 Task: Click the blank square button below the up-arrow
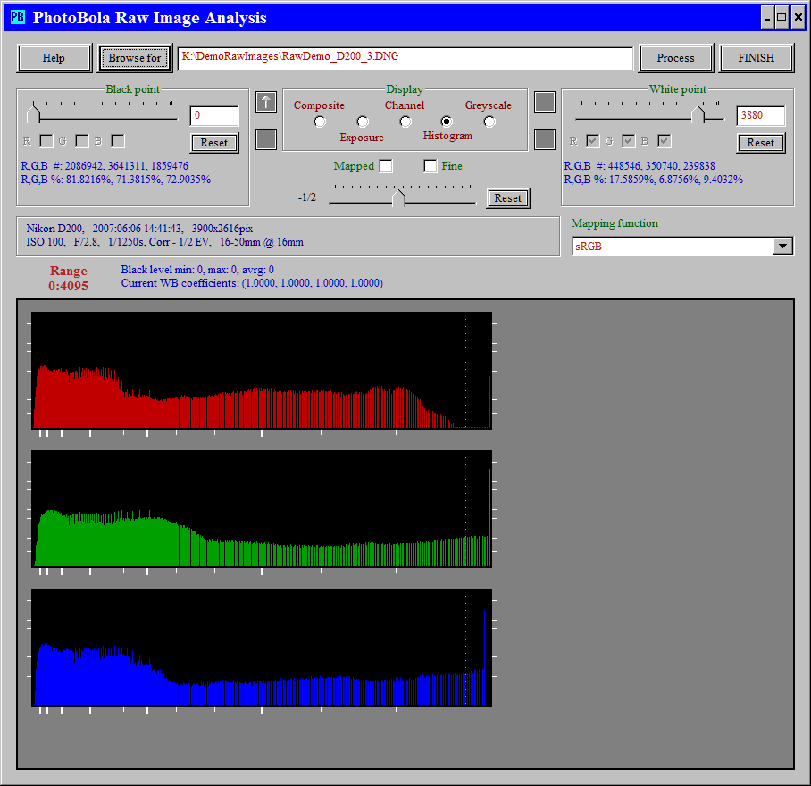coord(266,139)
